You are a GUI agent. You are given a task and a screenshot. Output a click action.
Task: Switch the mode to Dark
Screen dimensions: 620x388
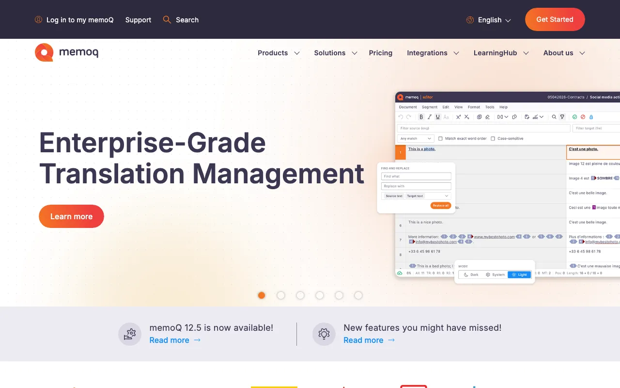click(x=471, y=275)
